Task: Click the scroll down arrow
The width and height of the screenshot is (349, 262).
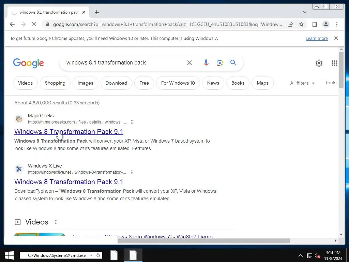Action: [341, 235]
